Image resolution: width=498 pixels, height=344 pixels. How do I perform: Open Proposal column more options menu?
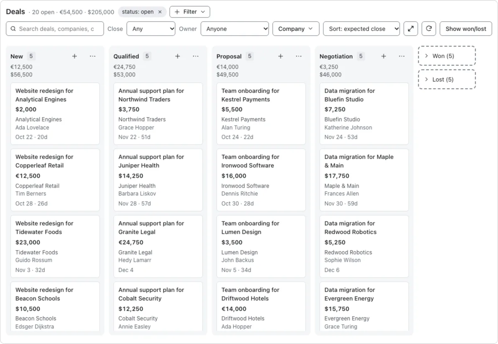298,56
